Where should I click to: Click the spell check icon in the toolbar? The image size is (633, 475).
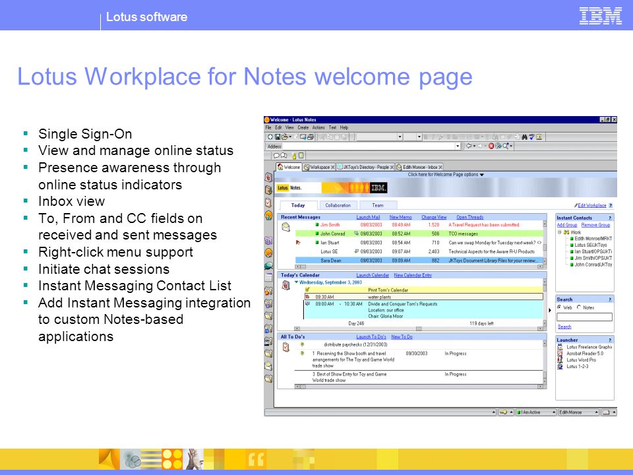531,137
